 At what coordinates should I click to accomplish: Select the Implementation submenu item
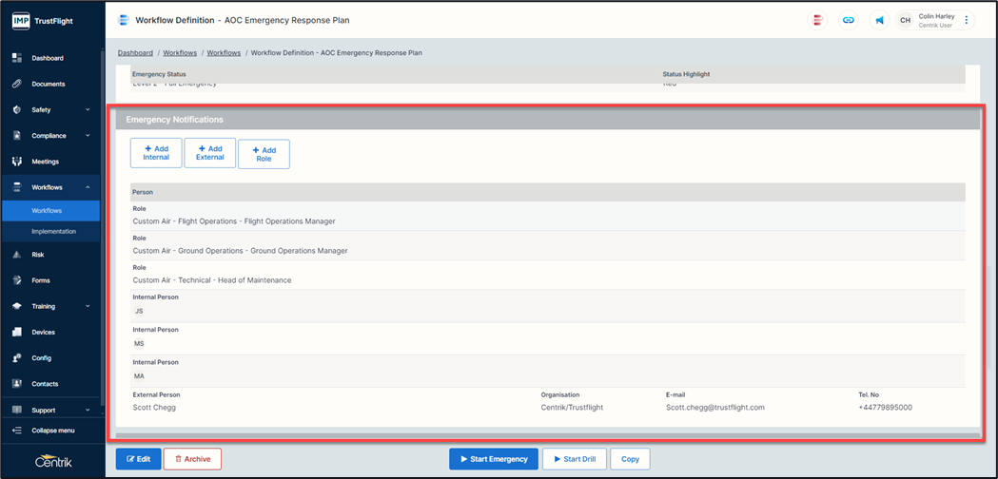[53, 232]
